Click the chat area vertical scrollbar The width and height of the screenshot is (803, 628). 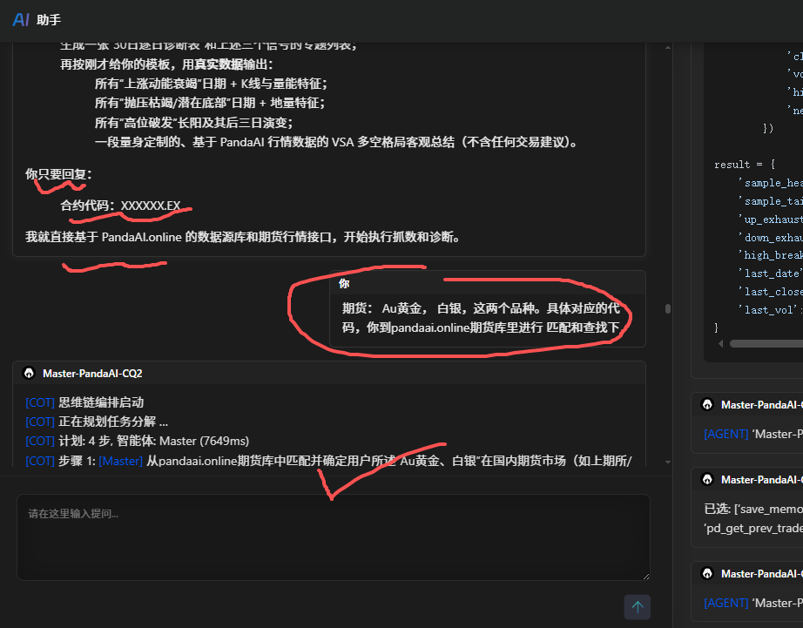tap(666, 309)
